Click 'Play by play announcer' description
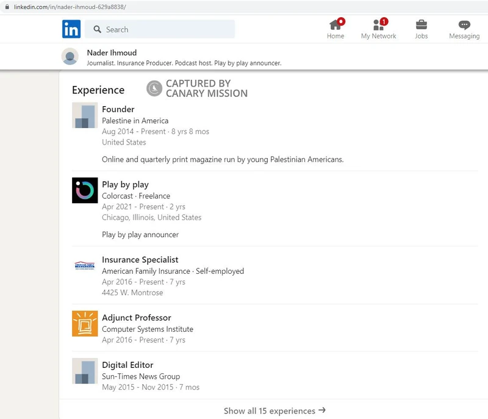 [x=140, y=235]
